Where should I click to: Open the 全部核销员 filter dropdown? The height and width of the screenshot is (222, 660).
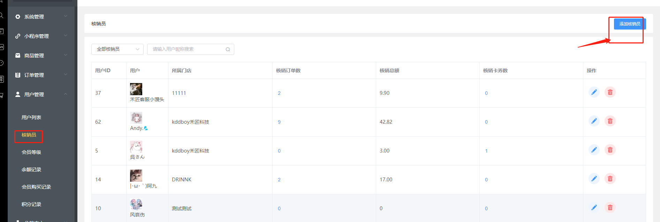tap(117, 49)
